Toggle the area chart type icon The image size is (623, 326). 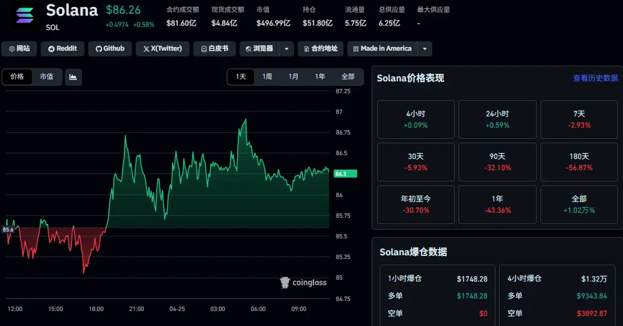coord(73,77)
